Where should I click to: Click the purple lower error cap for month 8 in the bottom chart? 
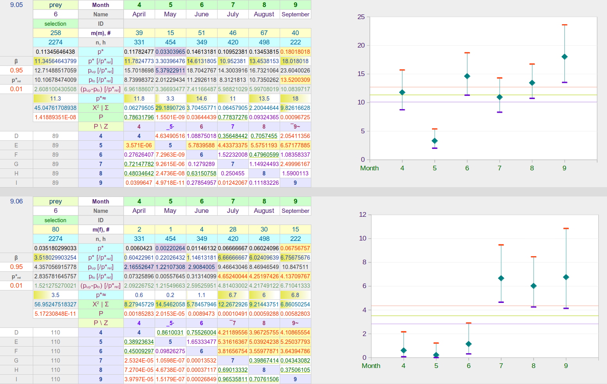click(534, 307)
